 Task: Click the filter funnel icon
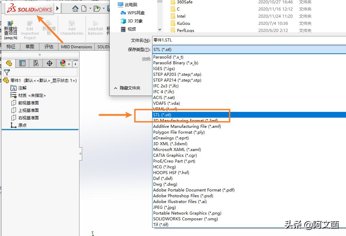[x=7, y=72]
